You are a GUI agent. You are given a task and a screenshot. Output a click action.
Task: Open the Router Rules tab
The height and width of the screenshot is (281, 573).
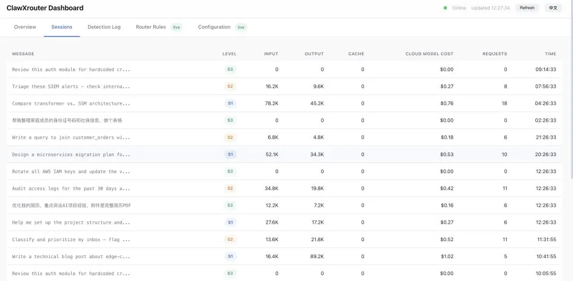(151, 27)
